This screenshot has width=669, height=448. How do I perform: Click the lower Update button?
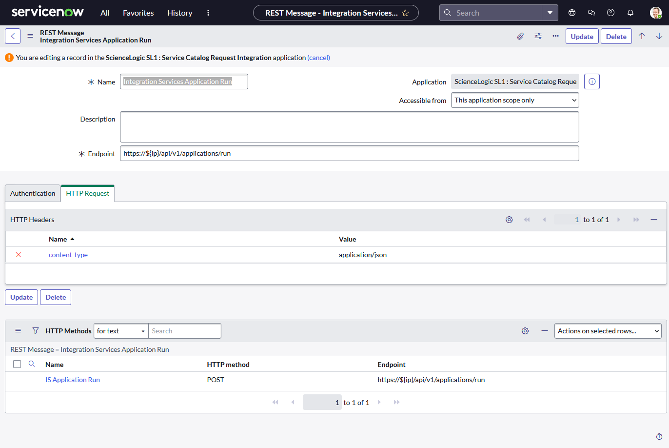[21, 297]
